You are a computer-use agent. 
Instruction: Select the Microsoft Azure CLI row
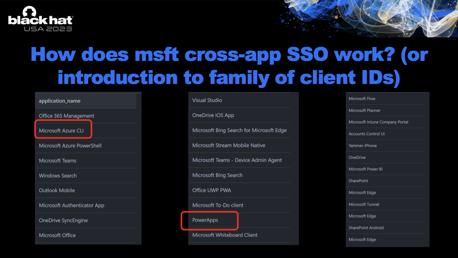tap(86, 131)
